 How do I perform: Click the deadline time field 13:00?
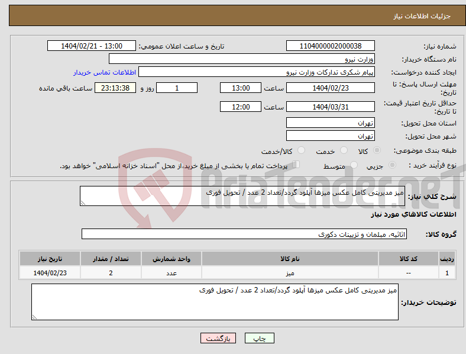coord(241,88)
